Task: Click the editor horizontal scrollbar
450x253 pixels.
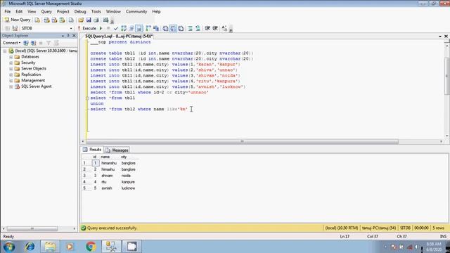Action: click(242, 142)
